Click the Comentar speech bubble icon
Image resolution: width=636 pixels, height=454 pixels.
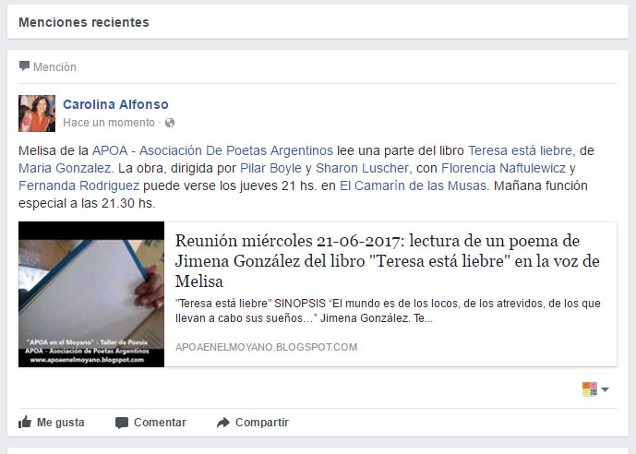click(122, 423)
